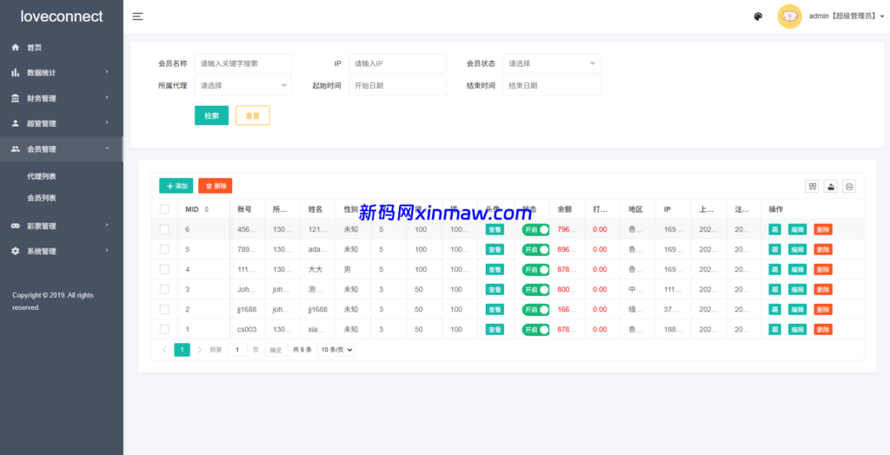
Task: Open the 10 条/页 page size dropdown
Action: (x=335, y=350)
